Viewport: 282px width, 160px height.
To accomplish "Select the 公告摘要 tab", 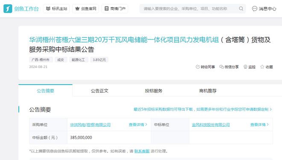I will [x=45, y=91].
